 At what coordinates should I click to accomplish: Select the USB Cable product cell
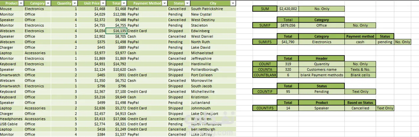click(x=11, y=124)
